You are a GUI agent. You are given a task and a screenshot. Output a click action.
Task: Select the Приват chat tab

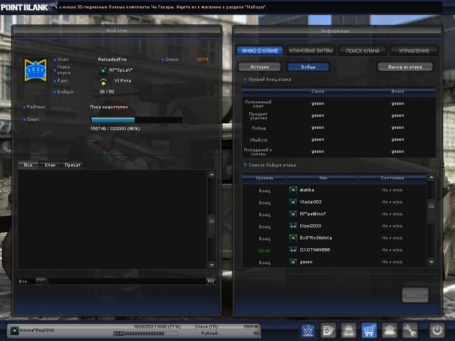[72, 165]
